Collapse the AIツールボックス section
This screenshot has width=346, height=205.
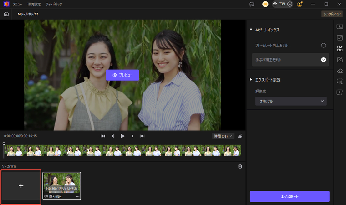tap(251, 30)
